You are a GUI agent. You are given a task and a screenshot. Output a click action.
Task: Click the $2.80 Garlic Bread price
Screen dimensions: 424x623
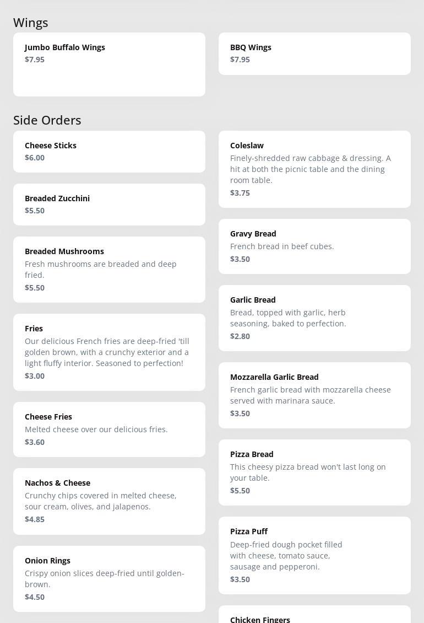240,336
